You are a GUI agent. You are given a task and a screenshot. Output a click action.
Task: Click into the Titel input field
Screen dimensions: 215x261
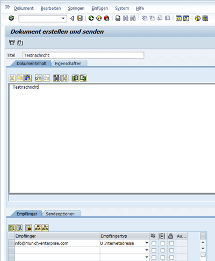pyautogui.click(x=83, y=55)
